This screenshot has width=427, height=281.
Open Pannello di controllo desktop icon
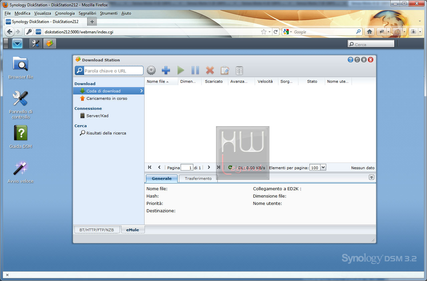click(x=20, y=105)
